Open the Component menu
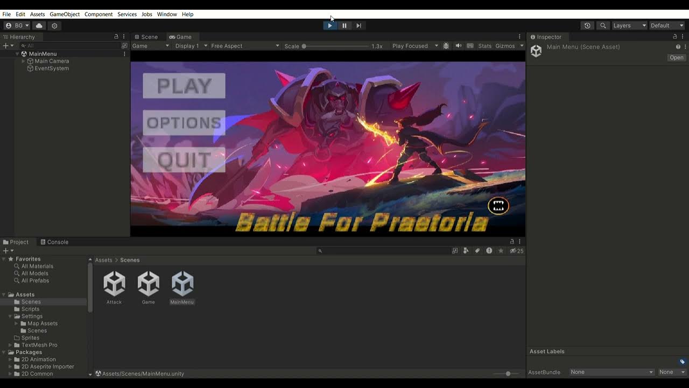The height and width of the screenshot is (388, 689). pos(99,14)
